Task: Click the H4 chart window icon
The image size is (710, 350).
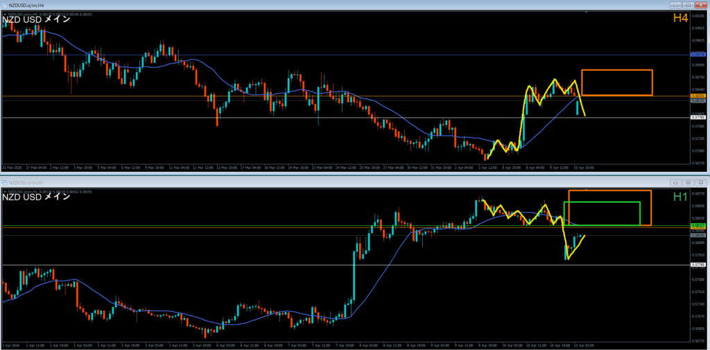Action: (4, 4)
